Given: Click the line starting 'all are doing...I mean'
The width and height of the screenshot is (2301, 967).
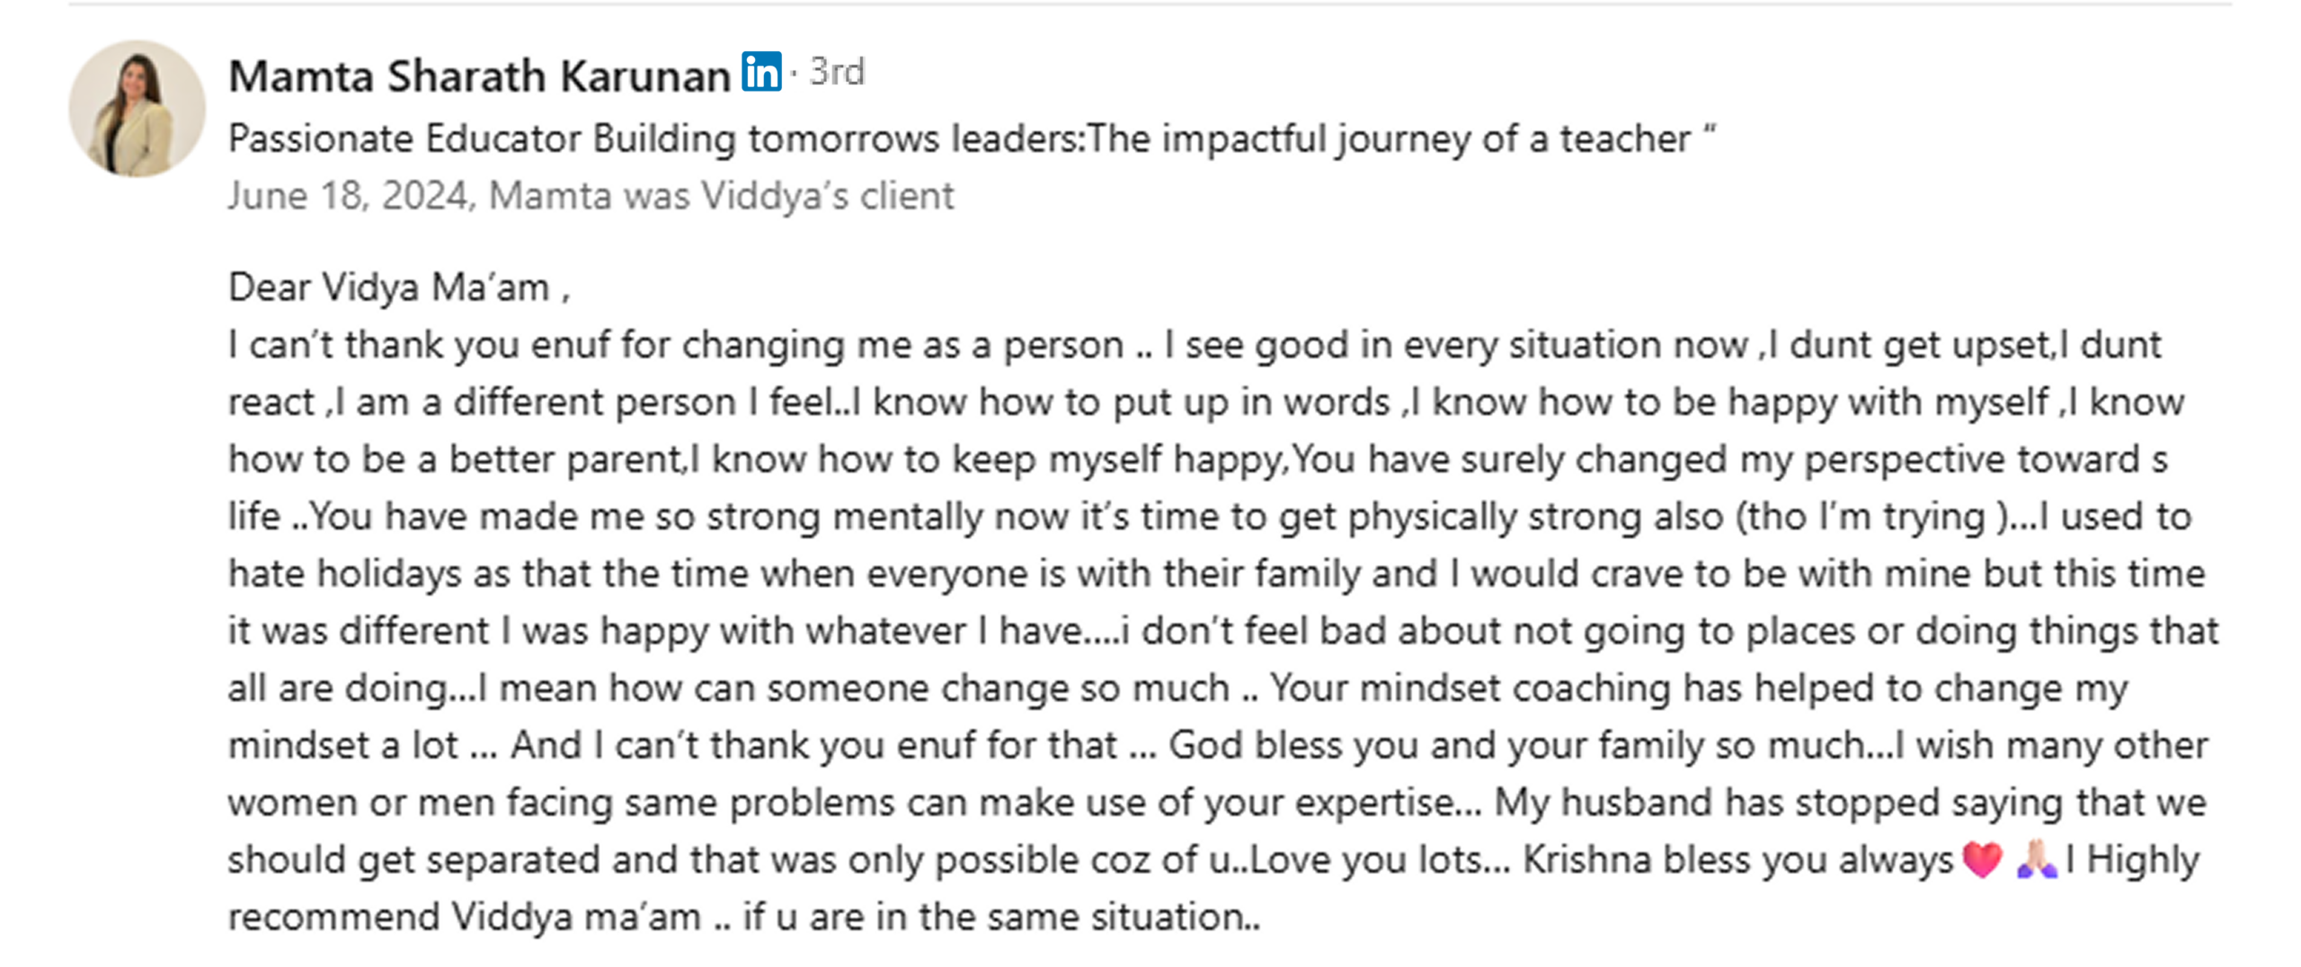Looking at the screenshot, I should (x=1177, y=688).
